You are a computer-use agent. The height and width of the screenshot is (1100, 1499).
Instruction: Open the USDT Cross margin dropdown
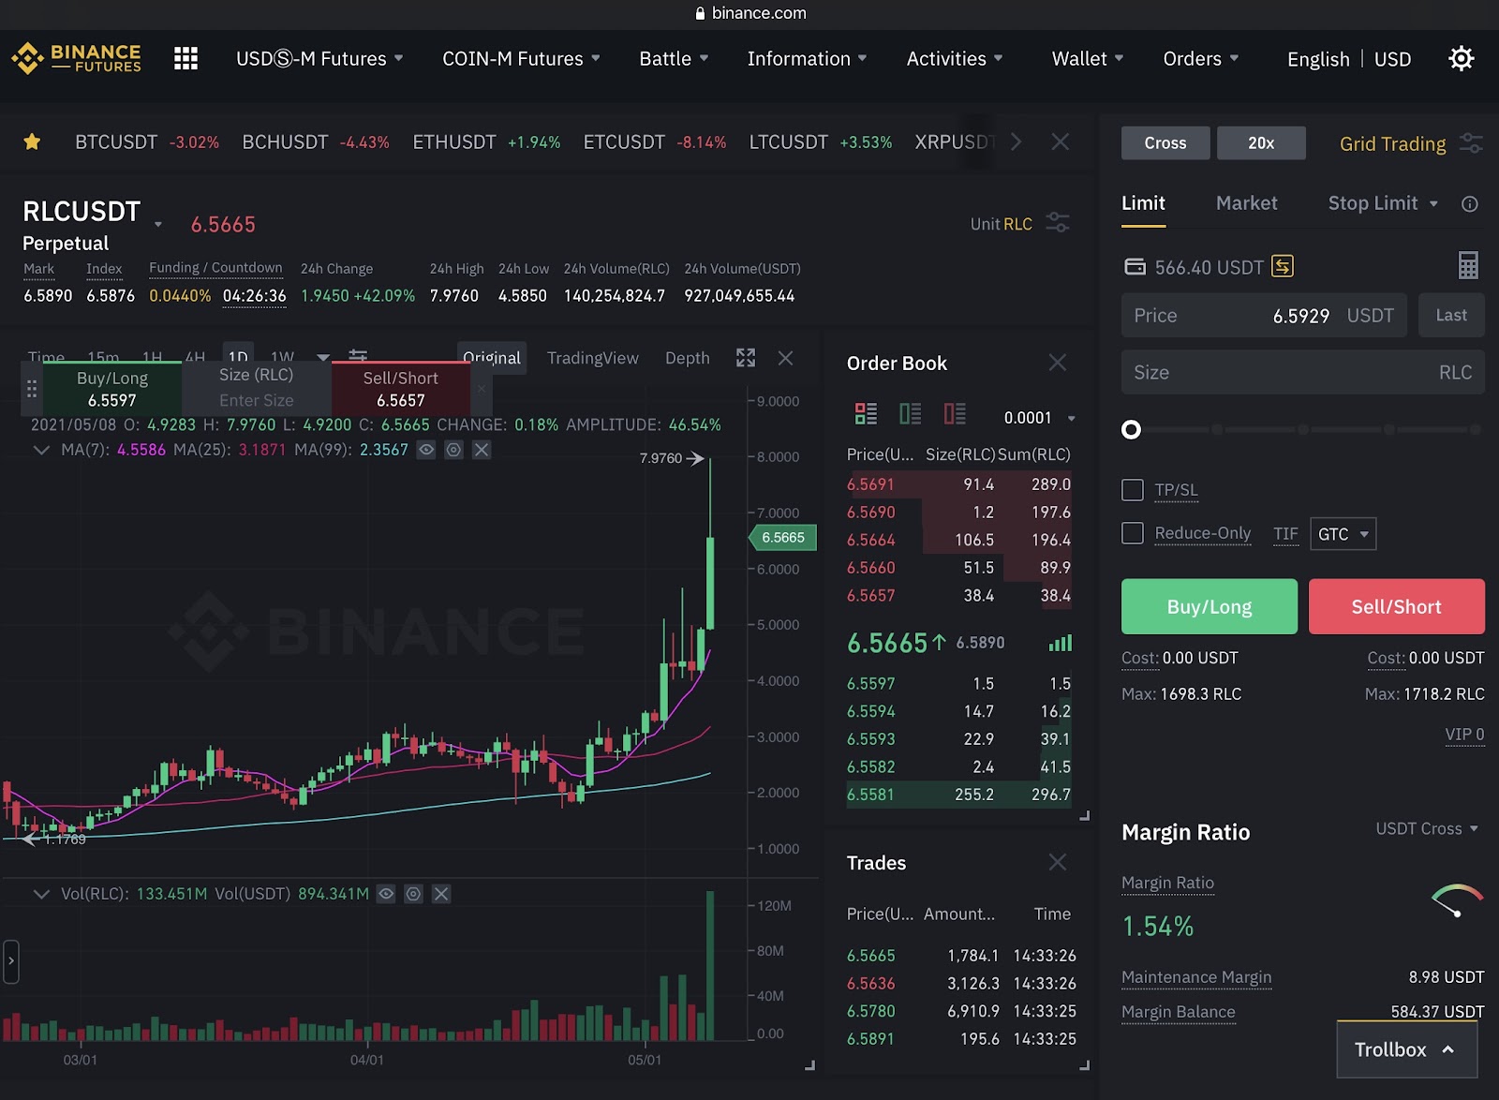[x=1427, y=828]
